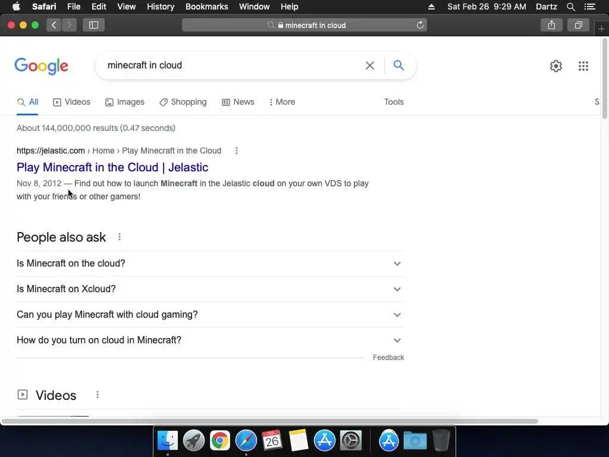Open Launchpad rocket icon in Dock
609x457 pixels.
(193, 440)
